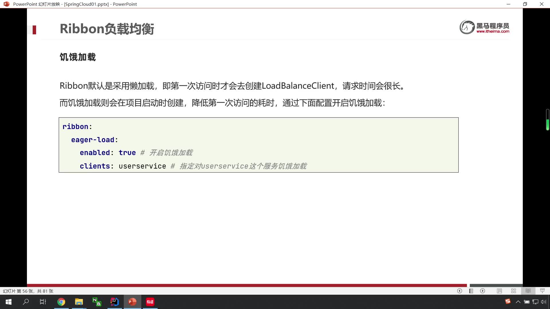
Task: Open the green N/B app on the taskbar
Action: [97, 302]
